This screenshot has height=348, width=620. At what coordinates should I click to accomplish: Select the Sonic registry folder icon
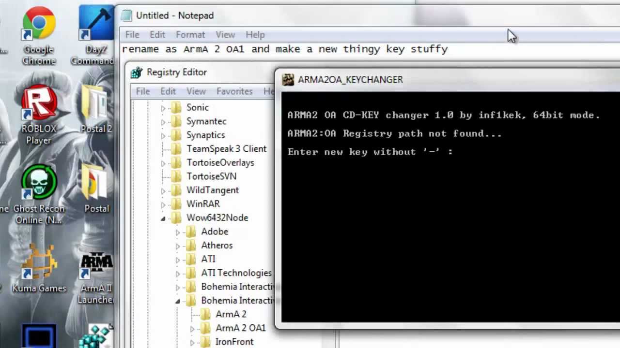point(177,107)
